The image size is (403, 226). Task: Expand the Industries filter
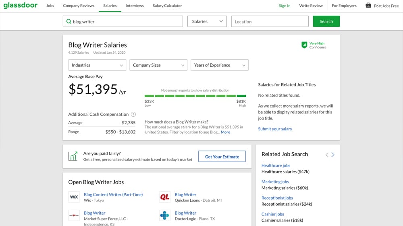(x=97, y=65)
